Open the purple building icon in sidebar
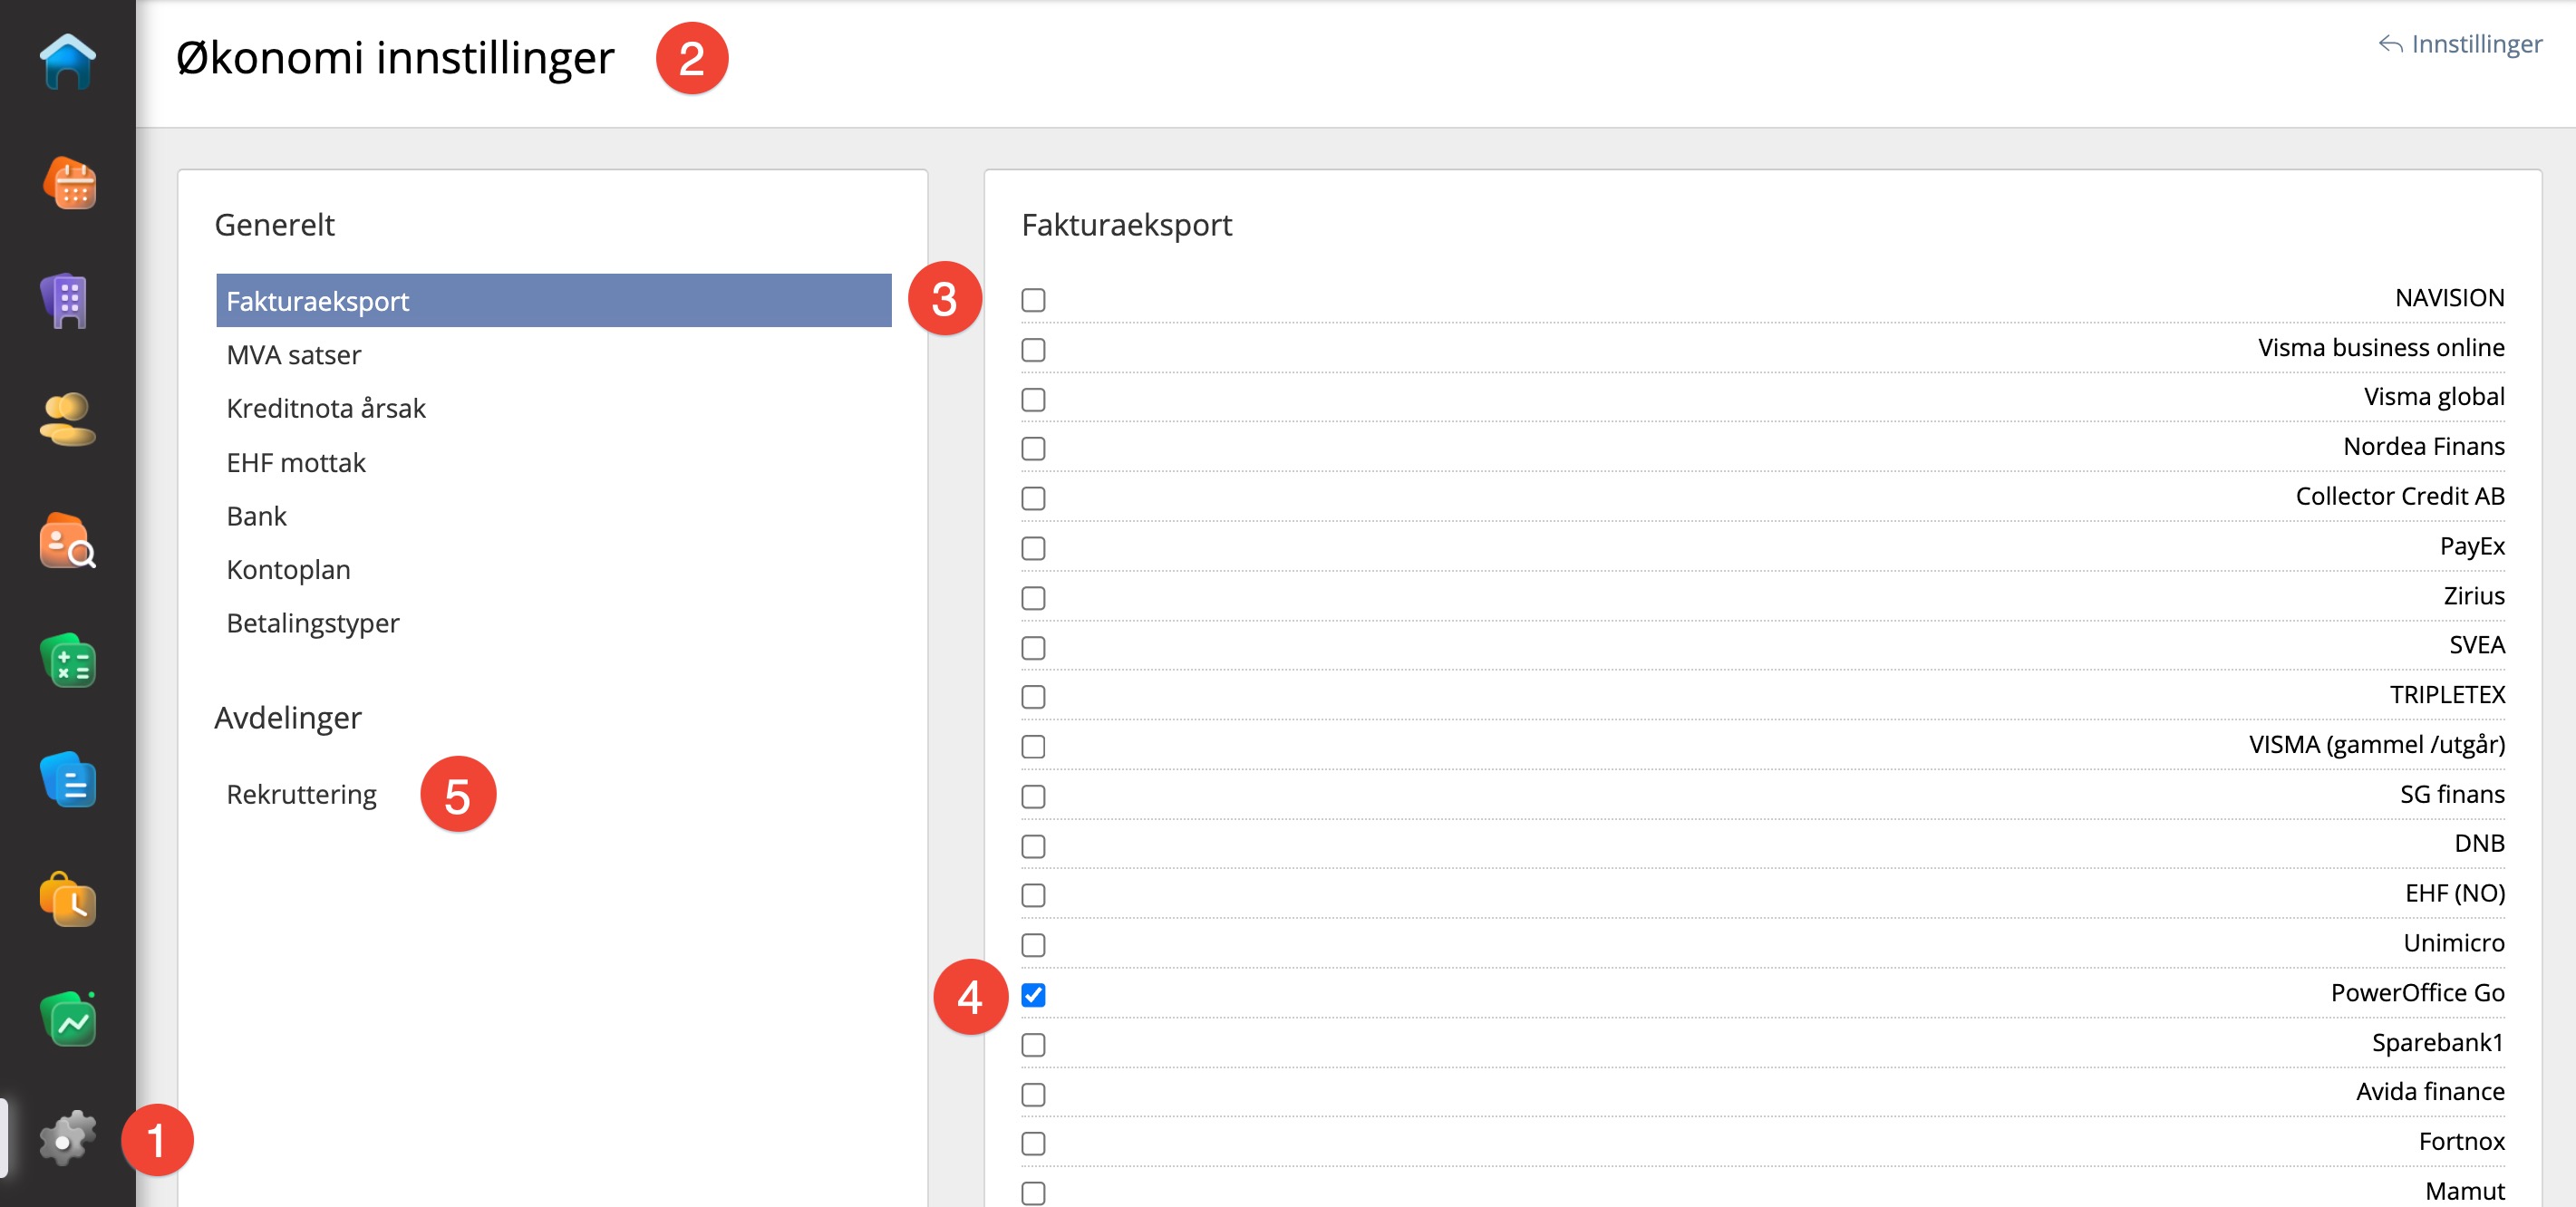The width and height of the screenshot is (2576, 1207). pos(66,301)
